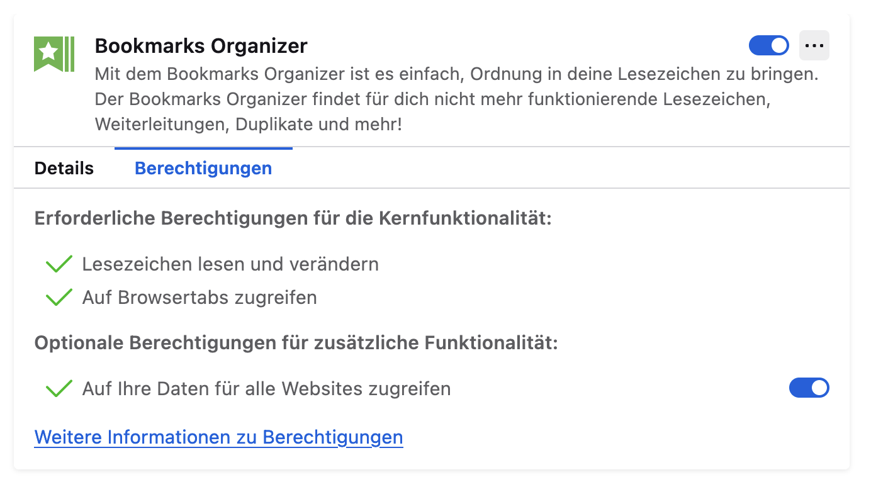Turn off all-websites data access permission switch
871x482 pixels.
809,388
